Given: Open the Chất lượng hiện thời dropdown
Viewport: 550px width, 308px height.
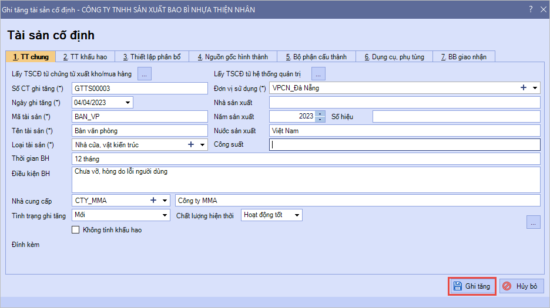Looking at the screenshot, I should 297,215.
